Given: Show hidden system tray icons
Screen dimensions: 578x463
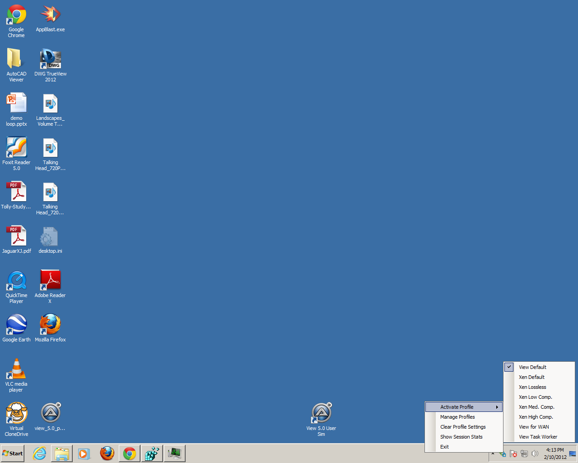Looking at the screenshot, I should (x=493, y=454).
